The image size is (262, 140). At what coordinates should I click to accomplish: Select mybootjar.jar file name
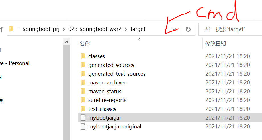click(x=105, y=118)
